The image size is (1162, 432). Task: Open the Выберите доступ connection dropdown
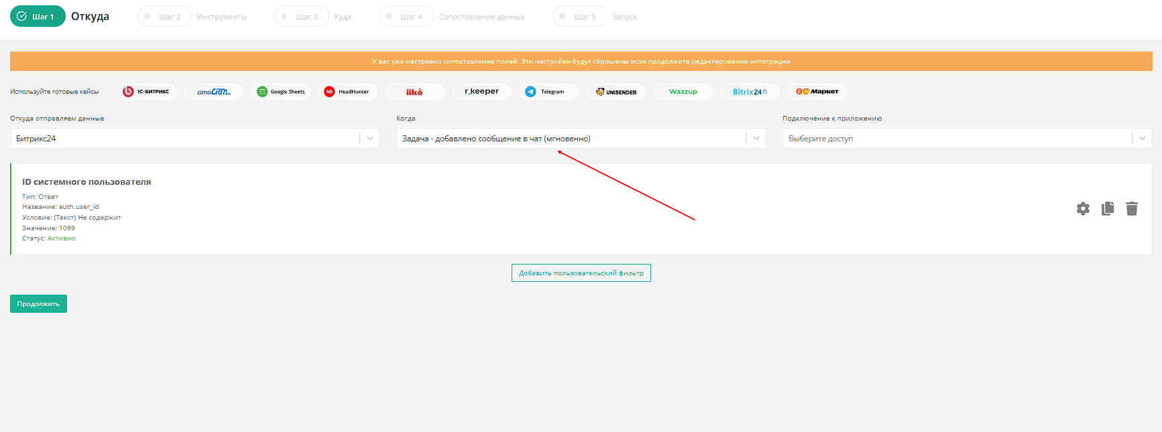click(966, 139)
